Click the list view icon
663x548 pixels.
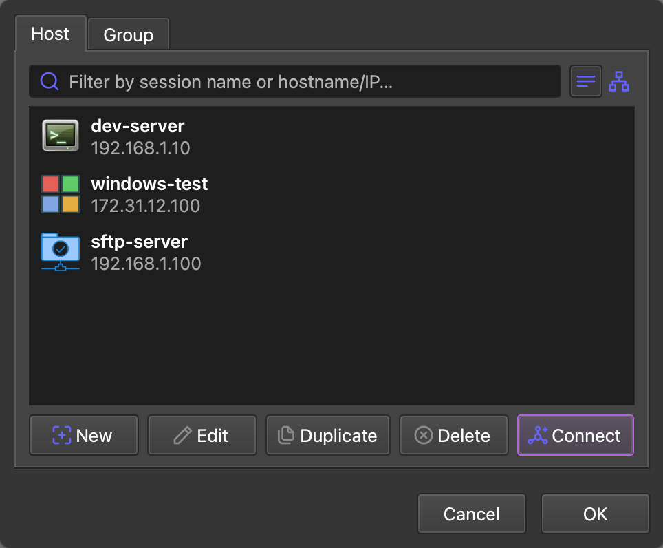pos(585,81)
